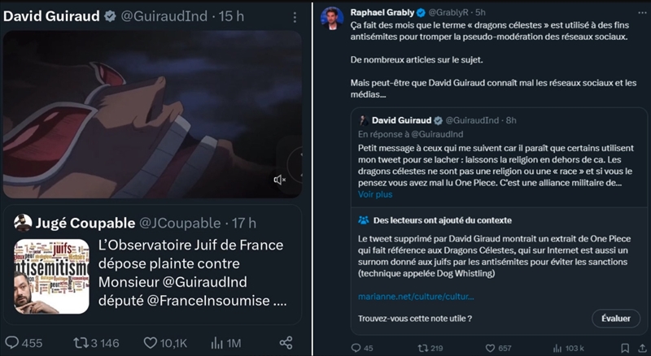Viewport: 651px width, 356px height.
Task: Reply to Raphael Grably's tweet
Action: [x=356, y=348]
